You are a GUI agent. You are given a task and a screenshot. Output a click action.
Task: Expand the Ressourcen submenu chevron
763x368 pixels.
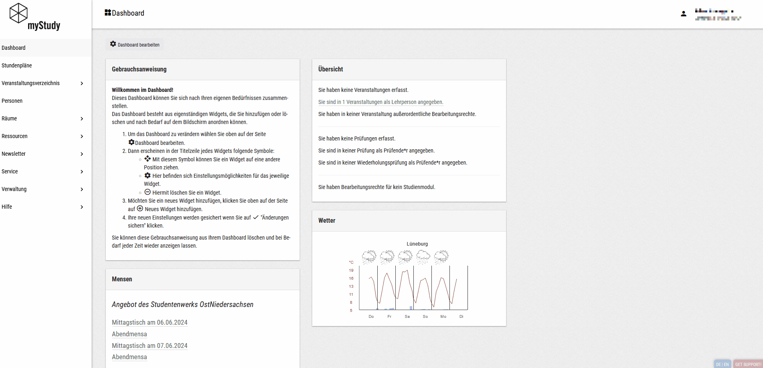click(x=82, y=136)
